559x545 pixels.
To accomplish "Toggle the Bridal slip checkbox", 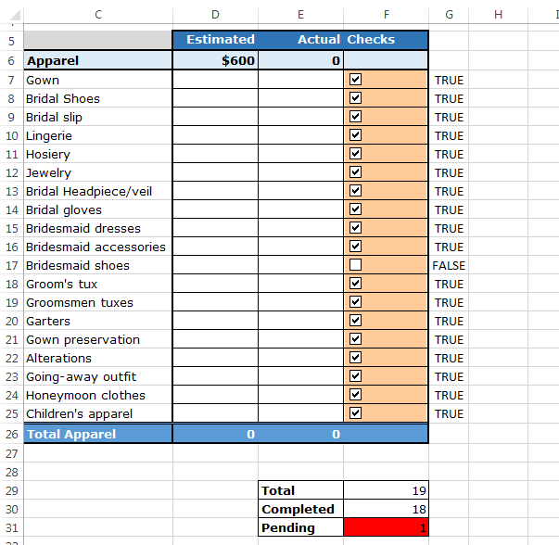I will (355, 117).
